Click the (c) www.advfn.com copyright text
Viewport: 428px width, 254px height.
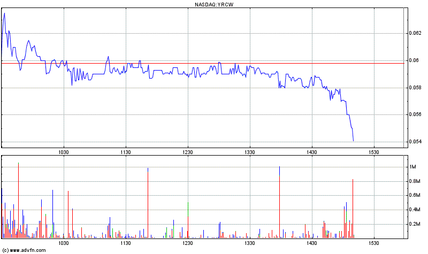click(24, 250)
